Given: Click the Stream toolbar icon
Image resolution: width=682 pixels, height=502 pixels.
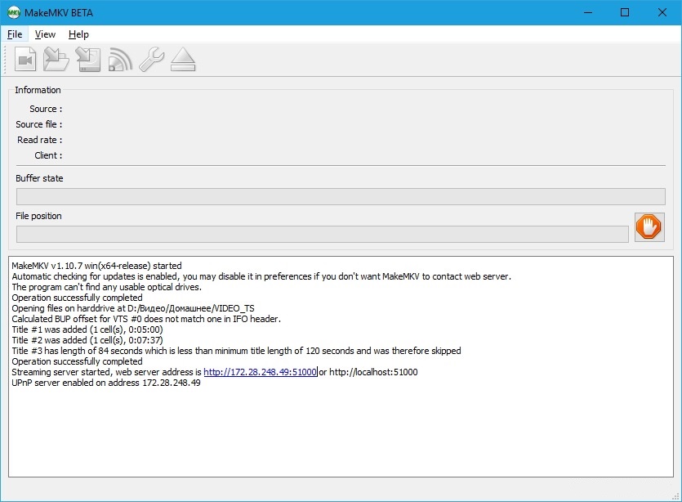Looking at the screenshot, I should click(x=120, y=59).
